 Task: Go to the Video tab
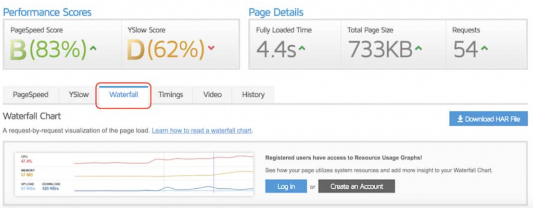[212, 95]
